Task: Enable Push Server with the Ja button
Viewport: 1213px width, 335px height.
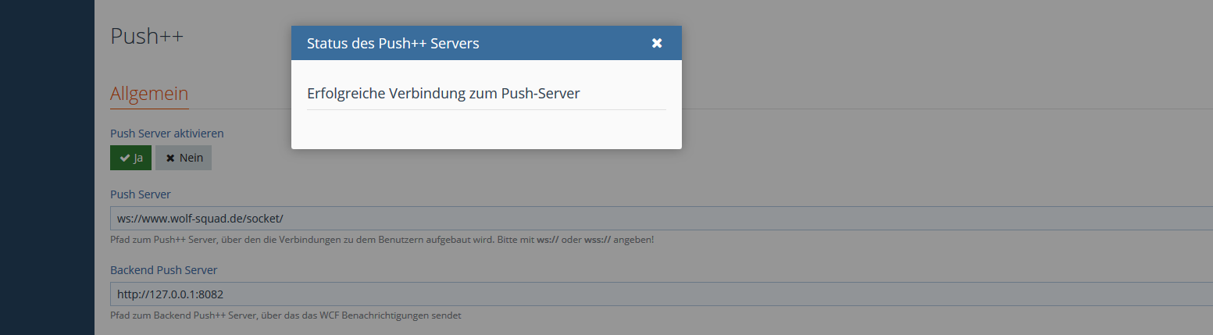Action: [x=131, y=158]
